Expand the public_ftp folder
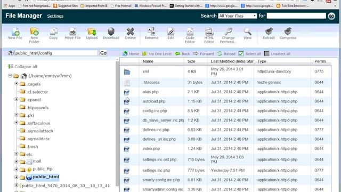Screen dimensions: 341x192 [17, 170]
